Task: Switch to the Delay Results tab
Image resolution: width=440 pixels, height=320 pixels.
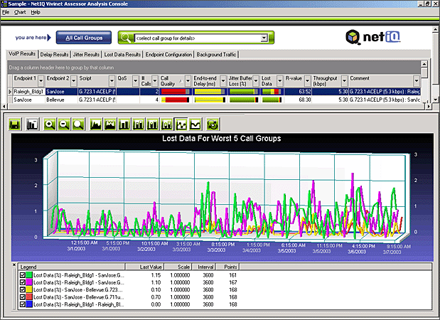Action: [54, 55]
